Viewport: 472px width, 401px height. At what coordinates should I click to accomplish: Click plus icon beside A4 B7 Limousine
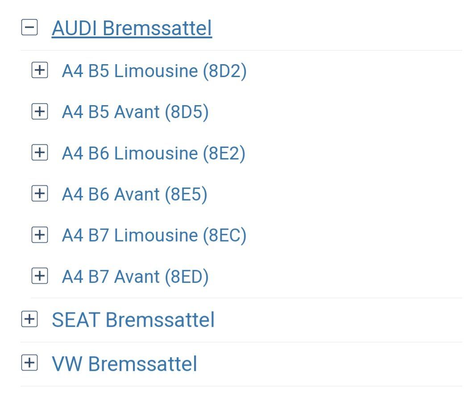[40, 235]
